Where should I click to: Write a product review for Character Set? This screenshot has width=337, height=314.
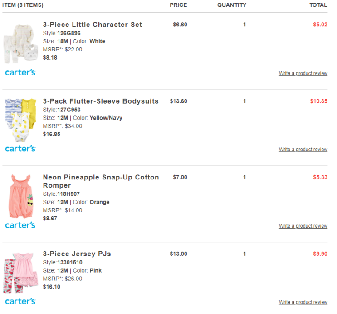[303, 73]
